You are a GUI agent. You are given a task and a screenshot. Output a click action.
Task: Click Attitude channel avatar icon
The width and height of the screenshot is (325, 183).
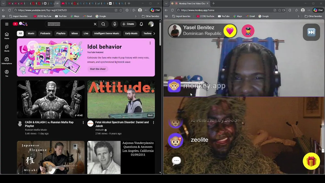(90, 124)
